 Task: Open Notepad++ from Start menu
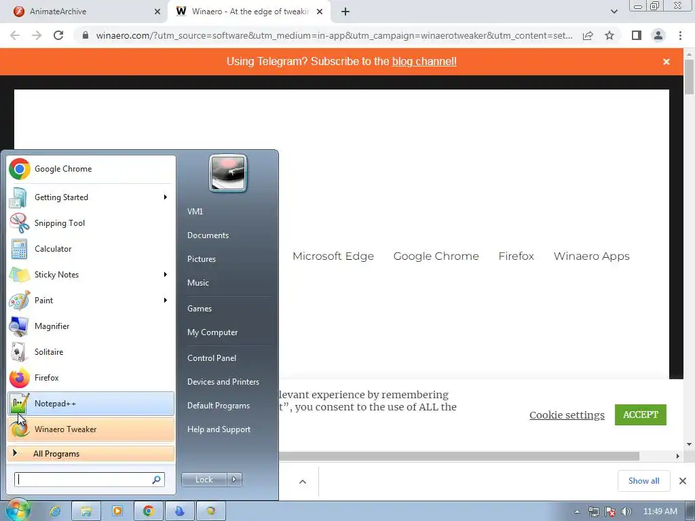tap(91, 403)
